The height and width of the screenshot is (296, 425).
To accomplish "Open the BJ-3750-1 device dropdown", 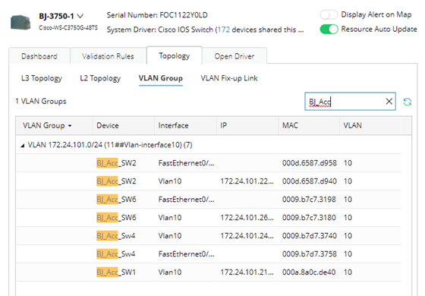I will click(80, 16).
